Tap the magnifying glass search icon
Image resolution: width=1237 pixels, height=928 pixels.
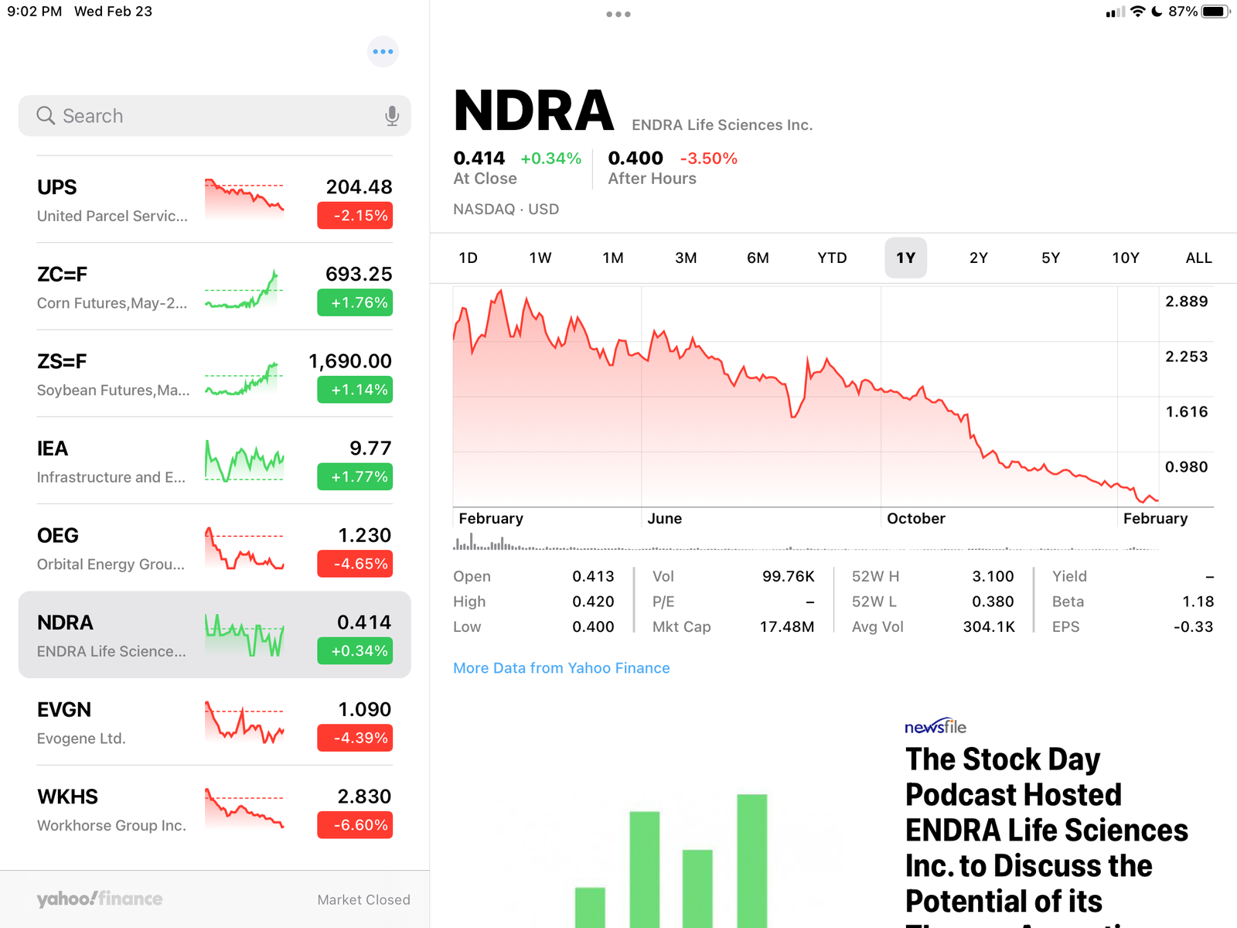tap(46, 116)
